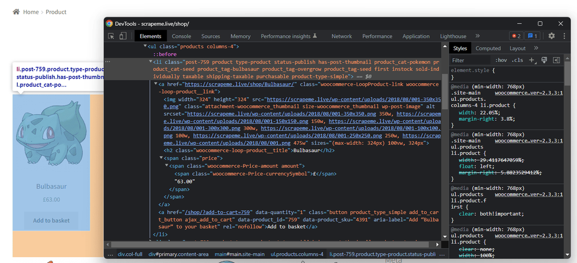Screen dimensions: 577x263
Task: Switch to the Memory tab
Action: (240, 36)
